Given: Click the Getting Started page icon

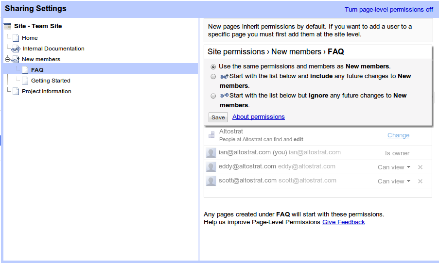Looking at the screenshot, I should click(26, 81).
